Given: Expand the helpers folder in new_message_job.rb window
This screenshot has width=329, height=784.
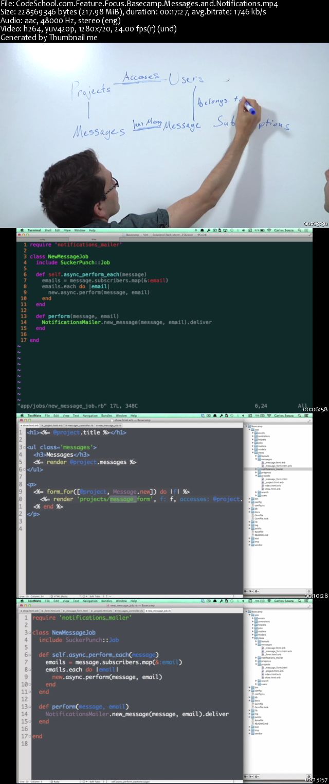Looking at the screenshot, I should point(253,625).
